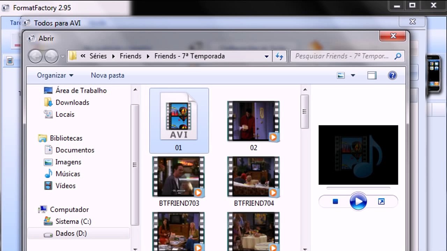
Task: Go forward using the Forward arrow button
Action: coord(51,56)
